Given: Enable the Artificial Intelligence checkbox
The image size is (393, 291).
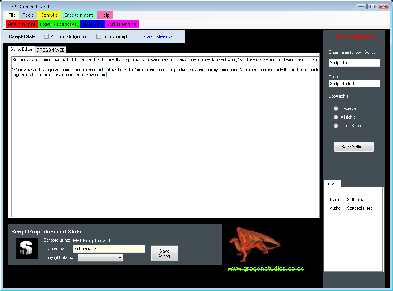Looking at the screenshot, I should (46, 37).
